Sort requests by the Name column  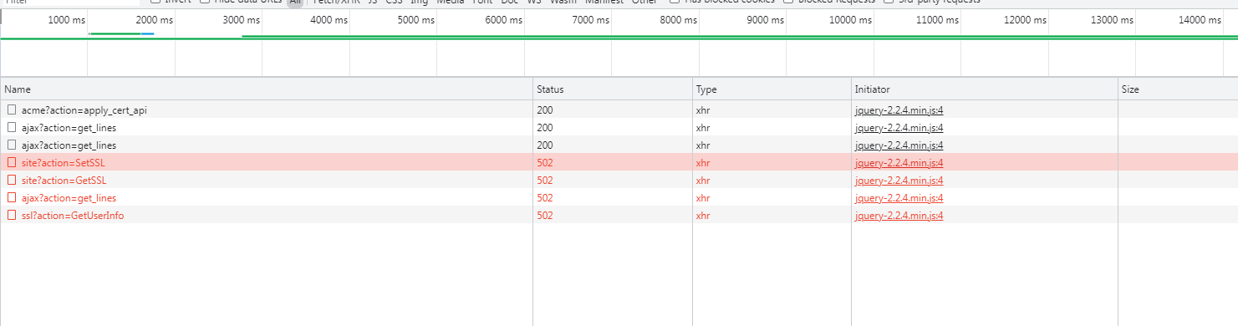(x=266, y=89)
